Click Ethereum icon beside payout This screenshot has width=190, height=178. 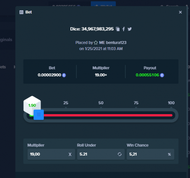point(162,75)
